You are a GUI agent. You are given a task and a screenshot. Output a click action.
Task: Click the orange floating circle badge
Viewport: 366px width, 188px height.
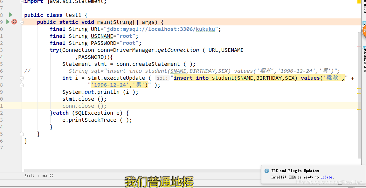point(364,30)
